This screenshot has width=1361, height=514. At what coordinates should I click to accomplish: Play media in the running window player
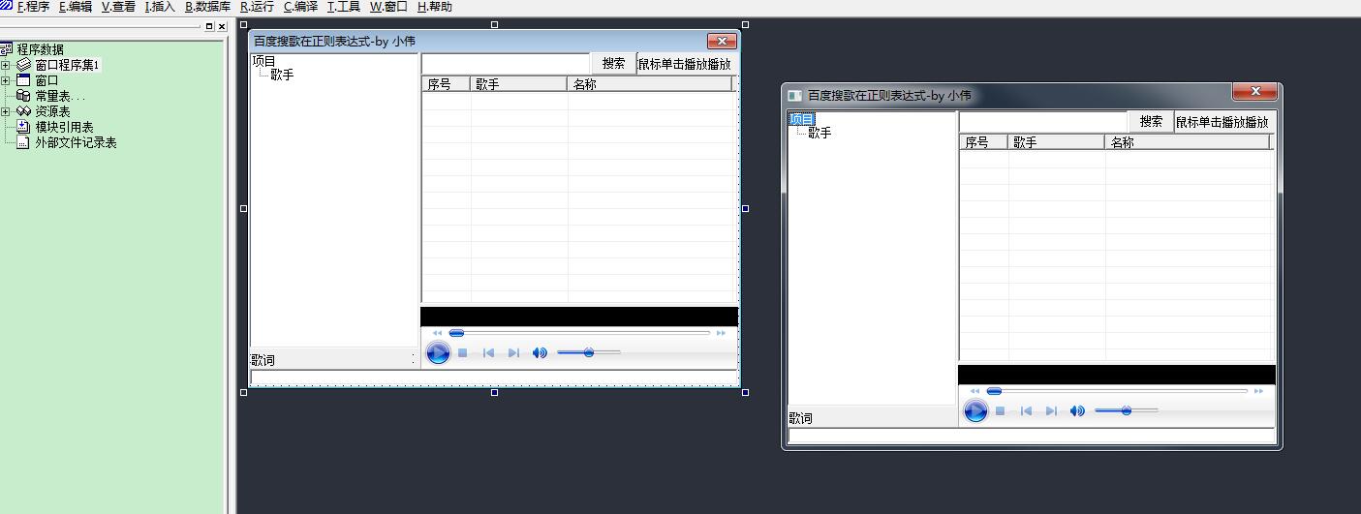coord(975,411)
